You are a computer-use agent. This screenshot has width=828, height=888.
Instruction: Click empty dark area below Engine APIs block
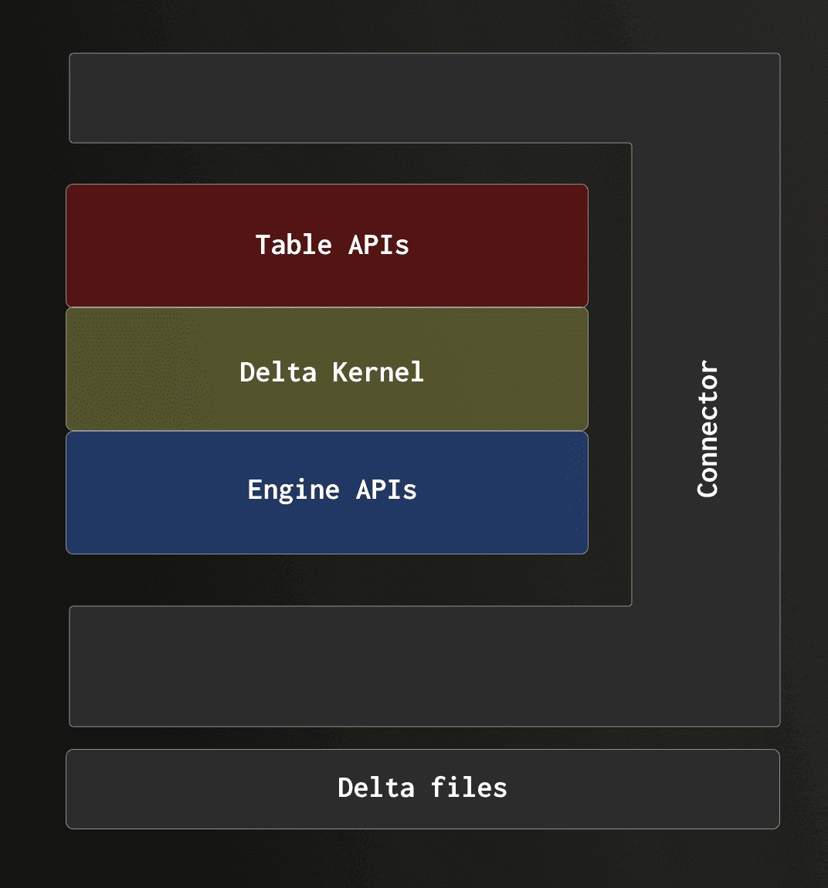click(x=327, y=580)
